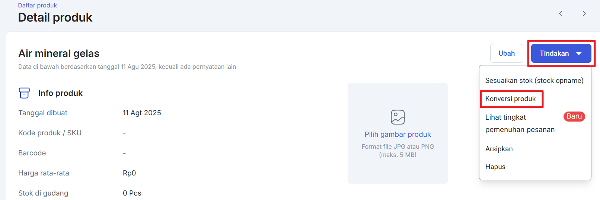
Task: Select Sesuaikan stok (stock opname)
Action: click(x=534, y=81)
